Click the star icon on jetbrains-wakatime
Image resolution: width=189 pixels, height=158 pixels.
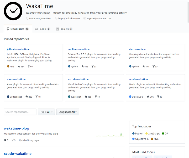[19, 66]
